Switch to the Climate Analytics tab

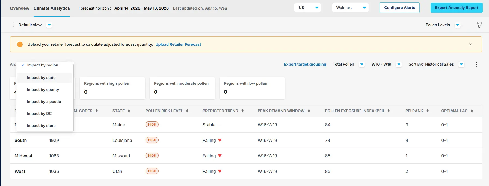point(52,8)
